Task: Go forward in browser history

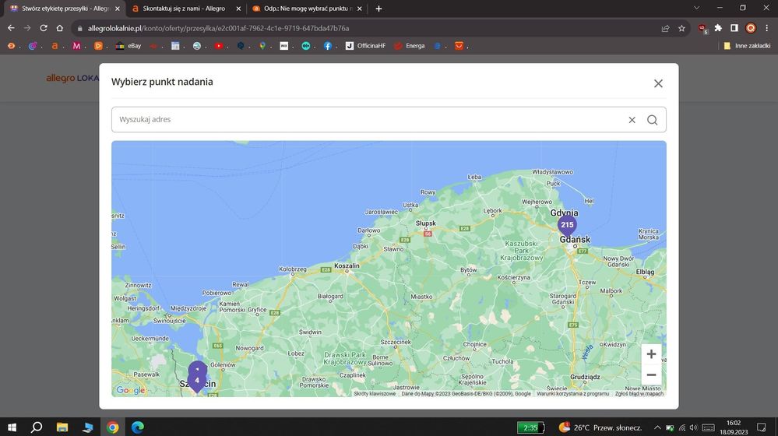Action: coord(27,28)
